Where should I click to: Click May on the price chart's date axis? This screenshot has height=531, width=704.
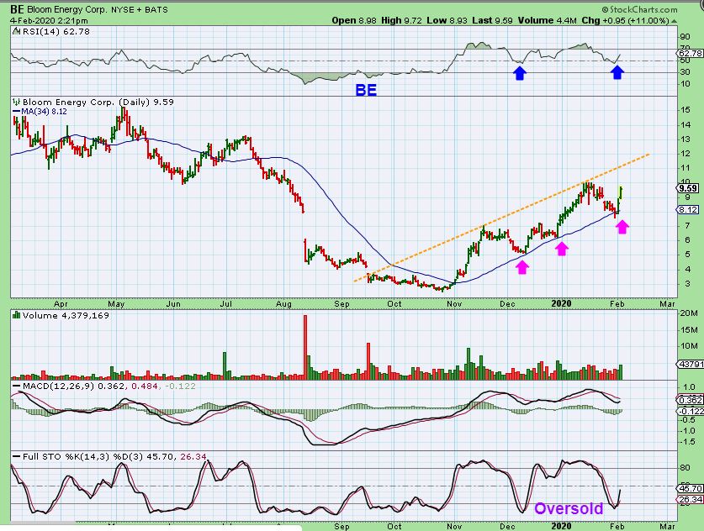[116, 303]
